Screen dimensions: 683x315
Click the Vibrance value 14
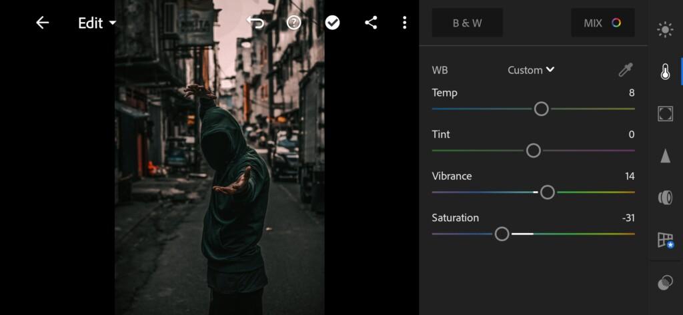coord(630,176)
